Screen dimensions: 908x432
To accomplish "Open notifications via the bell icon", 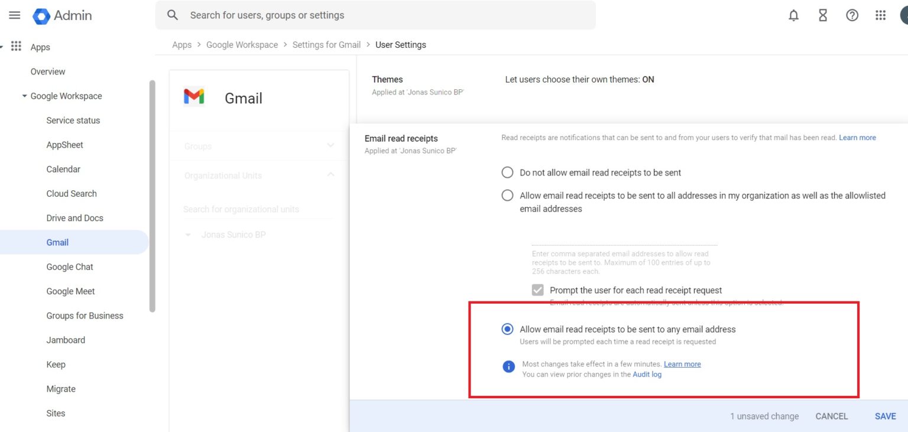I will 793,15.
